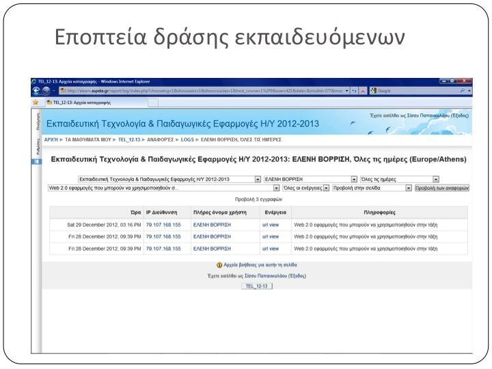The image size is (492, 369).
Task: Click the blue dock panel icon in sidebar
Action: point(36,161)
